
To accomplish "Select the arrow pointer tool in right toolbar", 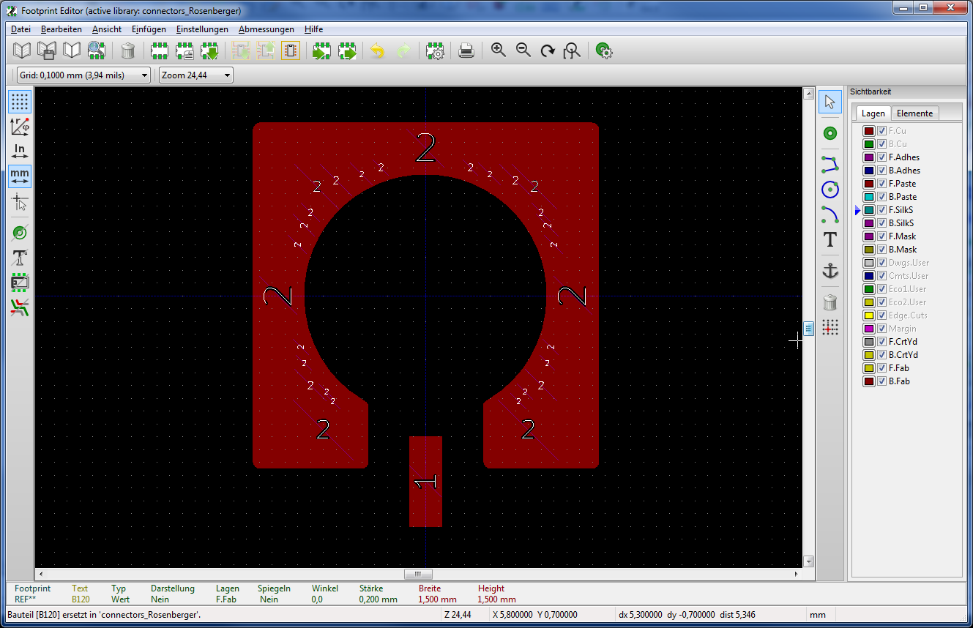I will coord(830,102).
